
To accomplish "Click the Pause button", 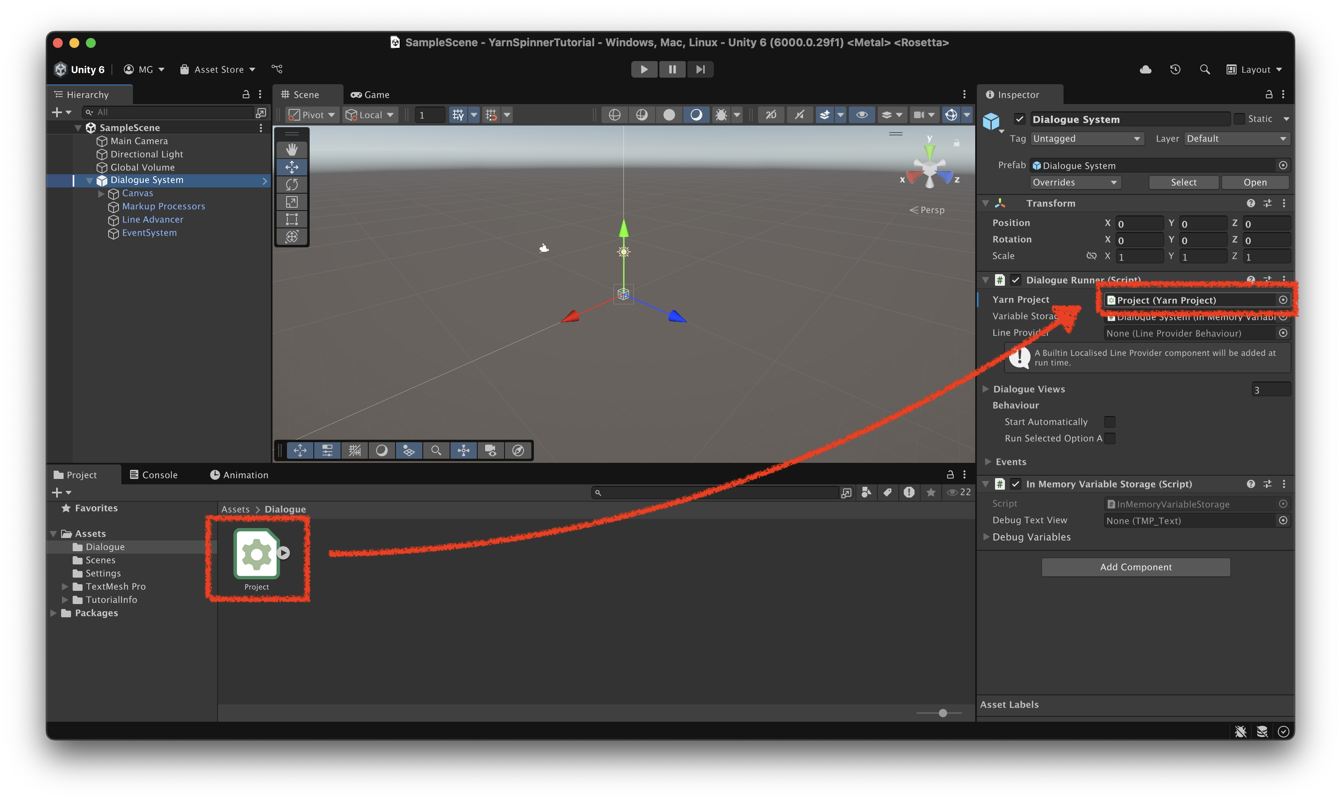I will [673, 69].
